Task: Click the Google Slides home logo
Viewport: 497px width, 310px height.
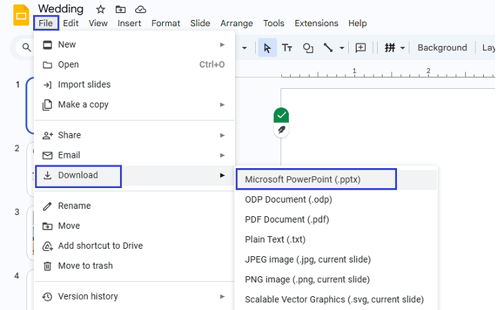Action: click(x=21, y=15)
